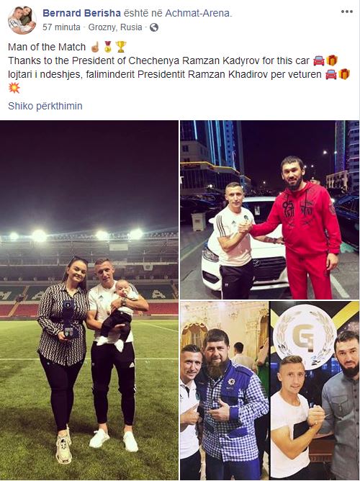Open the Achmat-Arena location page
The width and height of the screenshot is (360, 481).
(197, 13)
